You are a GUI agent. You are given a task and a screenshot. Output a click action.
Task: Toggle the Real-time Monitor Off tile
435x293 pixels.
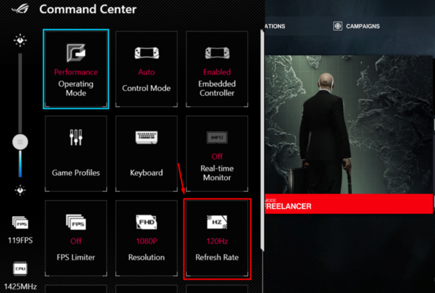pos(217,153)
